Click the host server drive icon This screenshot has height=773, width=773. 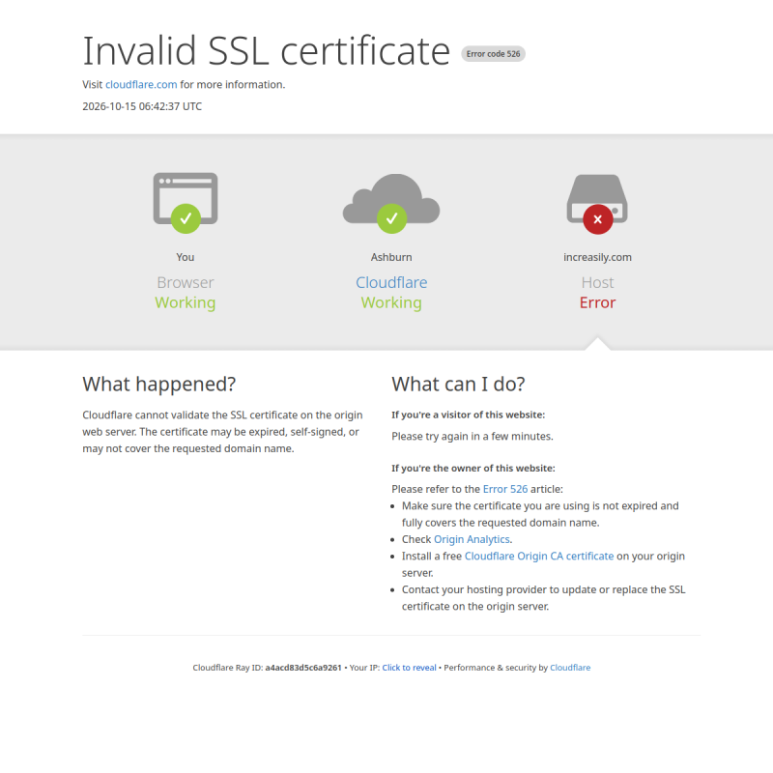(597, 198)
